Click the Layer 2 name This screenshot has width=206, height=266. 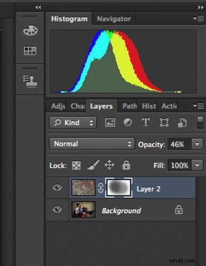click(149, 189)
